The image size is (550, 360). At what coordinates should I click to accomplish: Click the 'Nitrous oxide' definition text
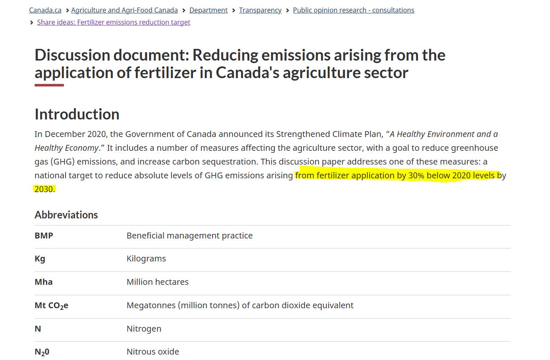coord(153,352)
